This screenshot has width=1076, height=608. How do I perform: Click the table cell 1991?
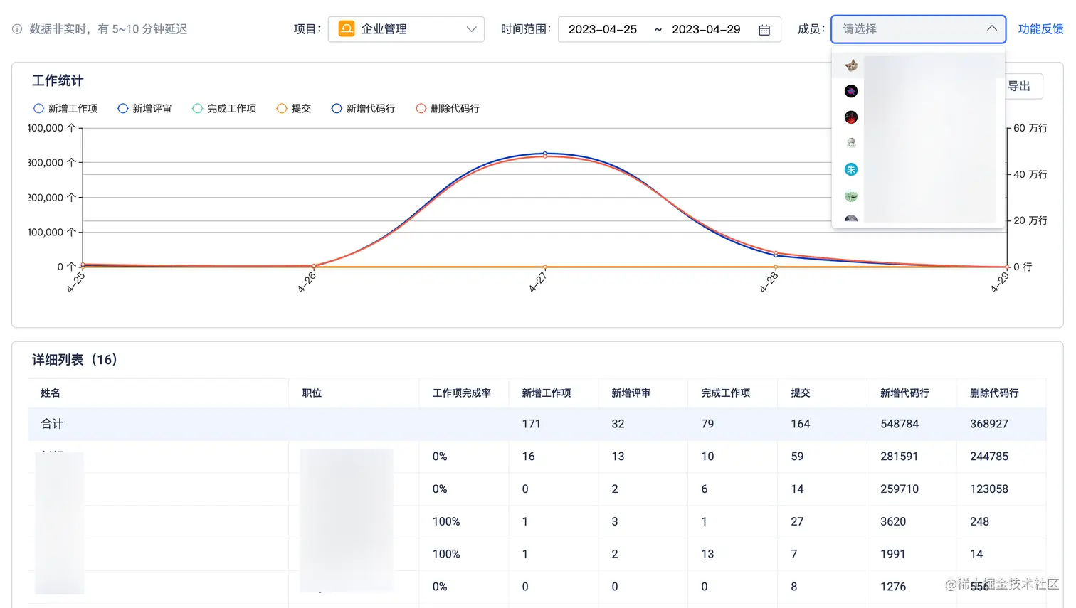[x=893, y=555]
